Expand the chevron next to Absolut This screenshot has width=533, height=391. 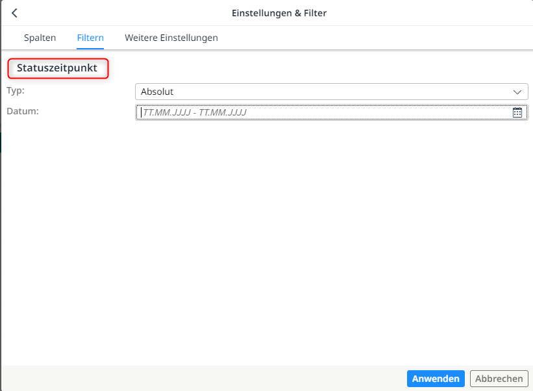pos(517,92)
